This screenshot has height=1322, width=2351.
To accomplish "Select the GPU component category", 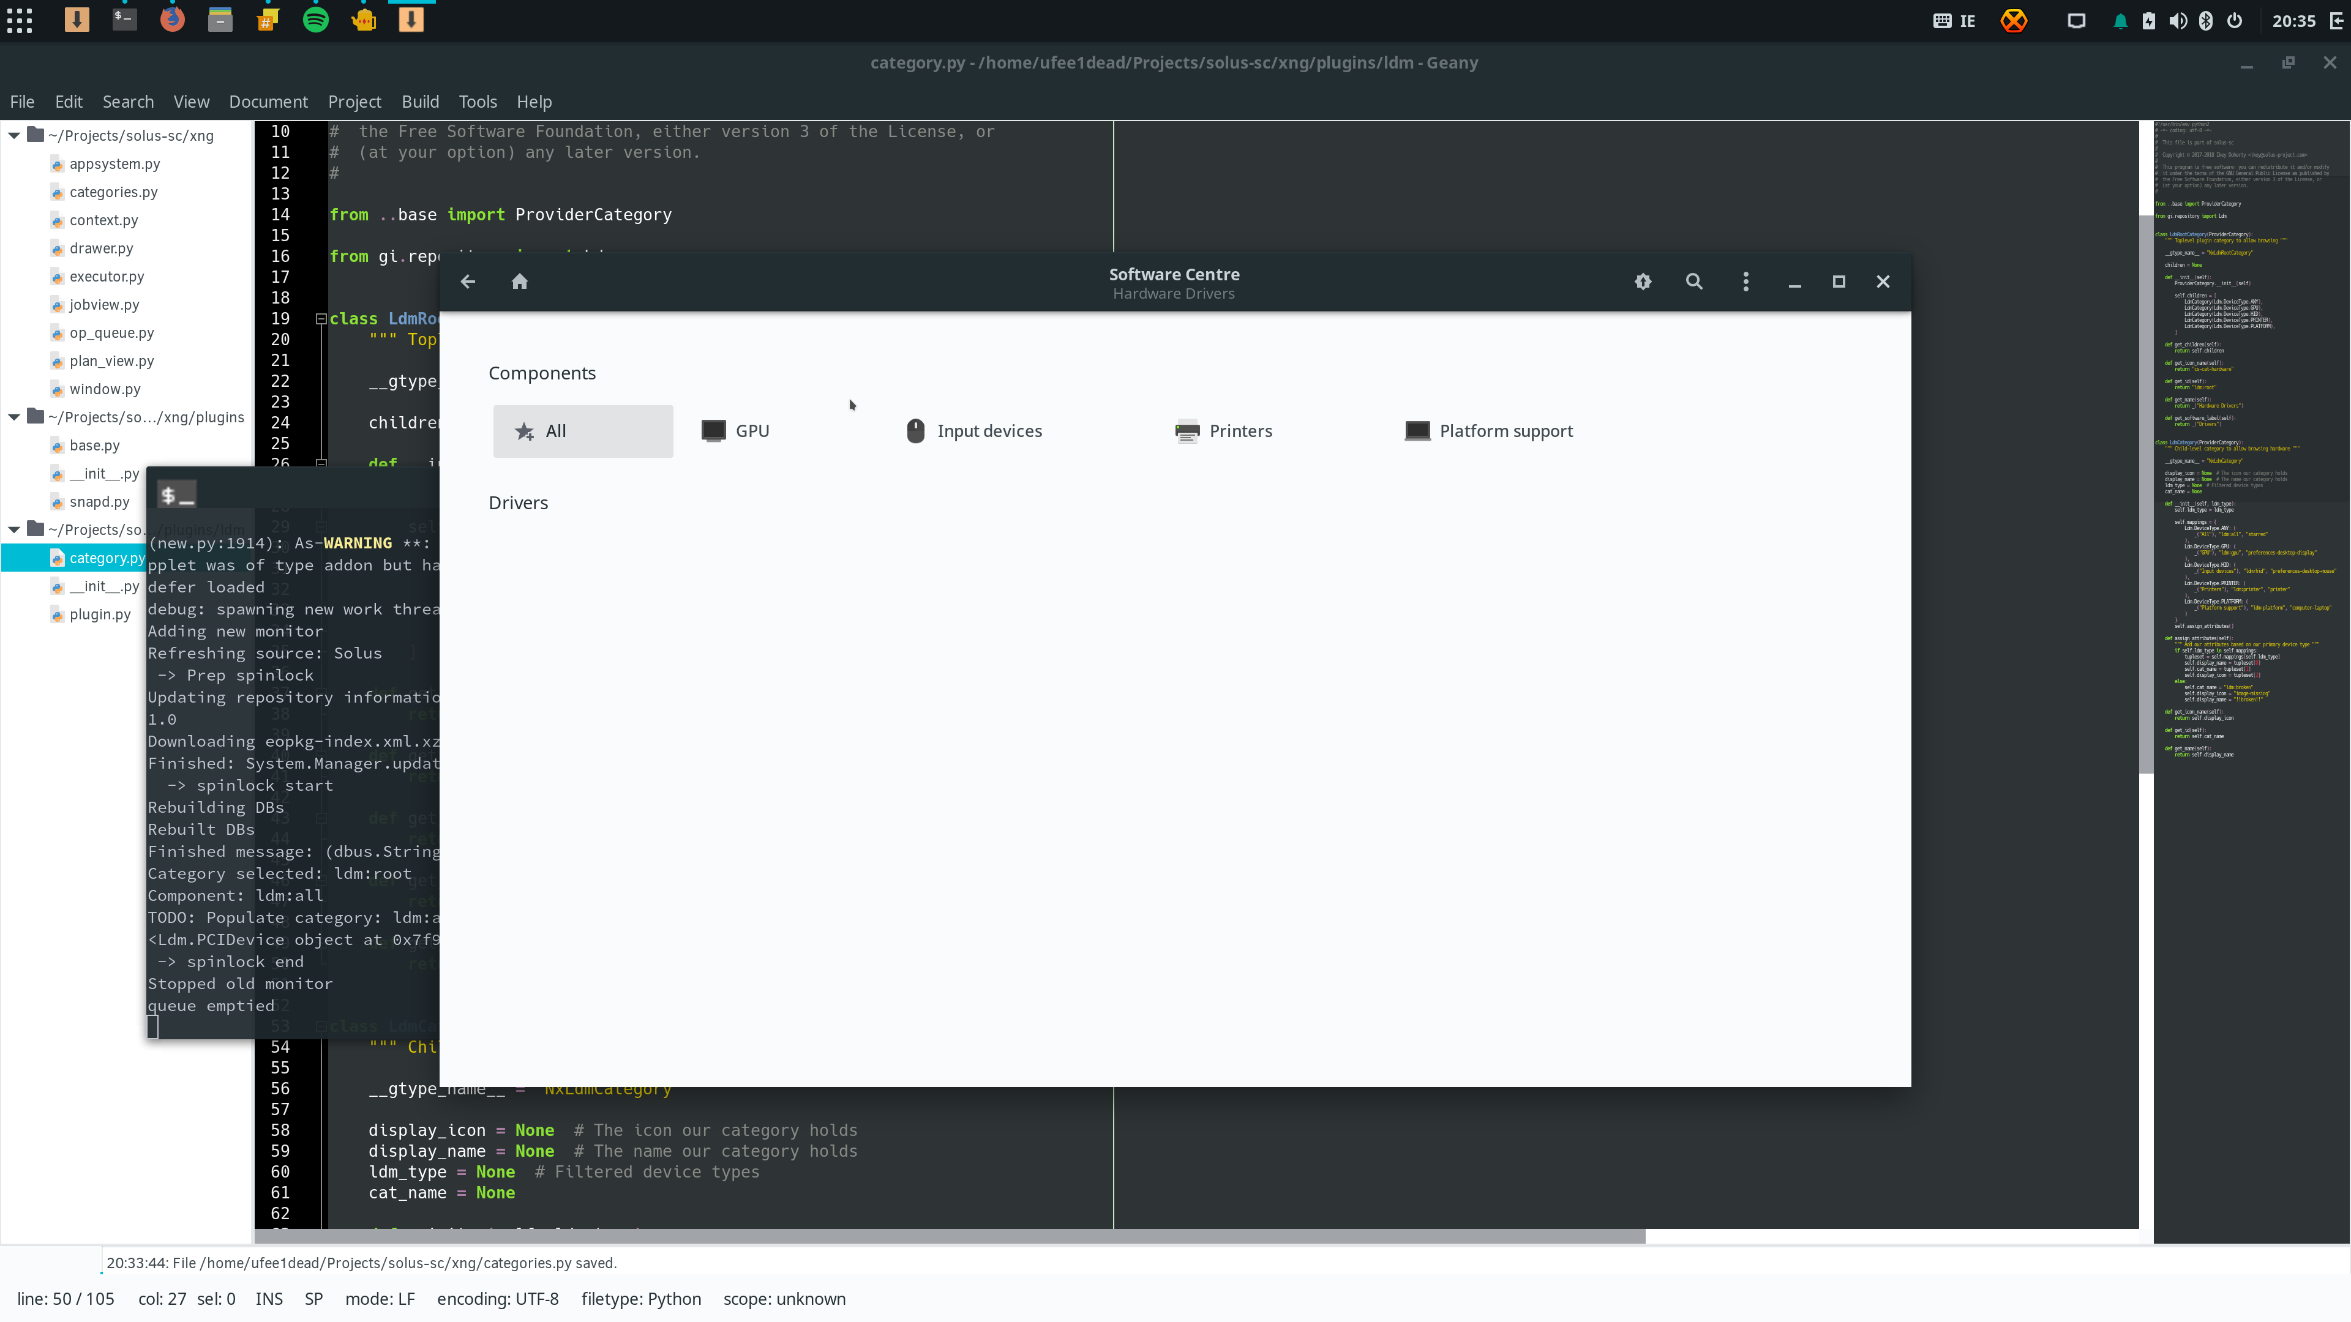I will (735, 431).
